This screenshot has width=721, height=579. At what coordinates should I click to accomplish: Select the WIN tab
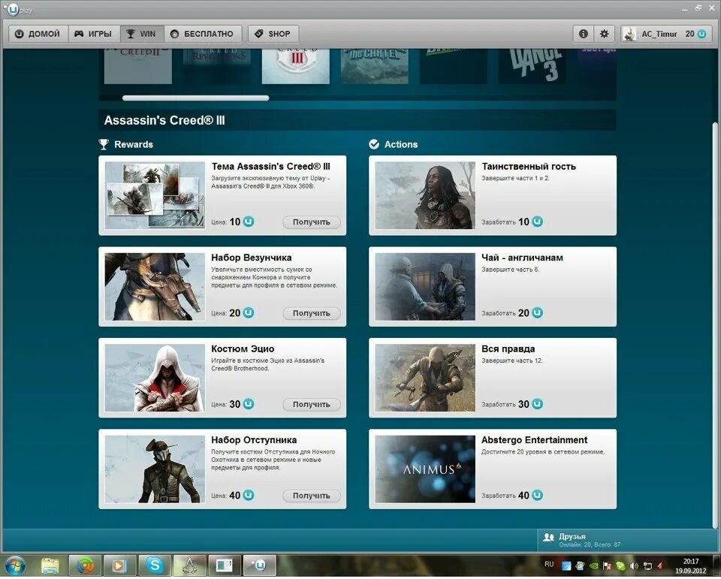(142, 34)
